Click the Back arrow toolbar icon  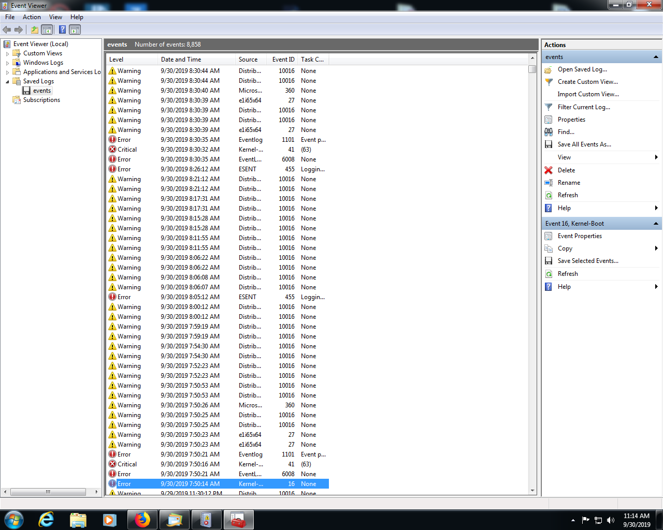[7, 30]
